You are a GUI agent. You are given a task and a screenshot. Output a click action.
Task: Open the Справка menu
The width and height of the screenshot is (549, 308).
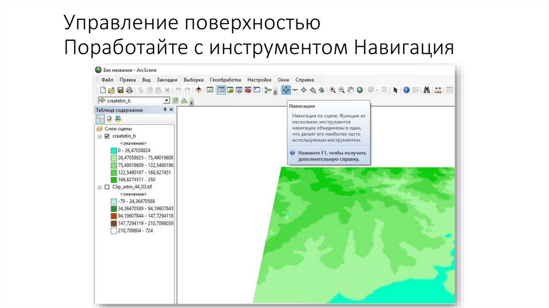[305, 79]
